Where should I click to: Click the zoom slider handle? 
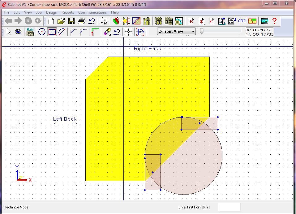(x=202, y=31)
